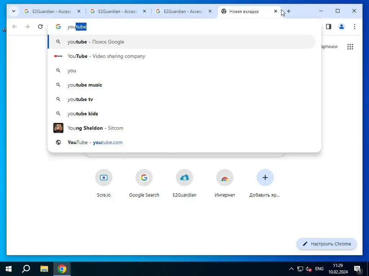Switch to the first E2Guardian - Access tab
The height and width of the screenshot is (276, 369).
[x=52, y=11]
